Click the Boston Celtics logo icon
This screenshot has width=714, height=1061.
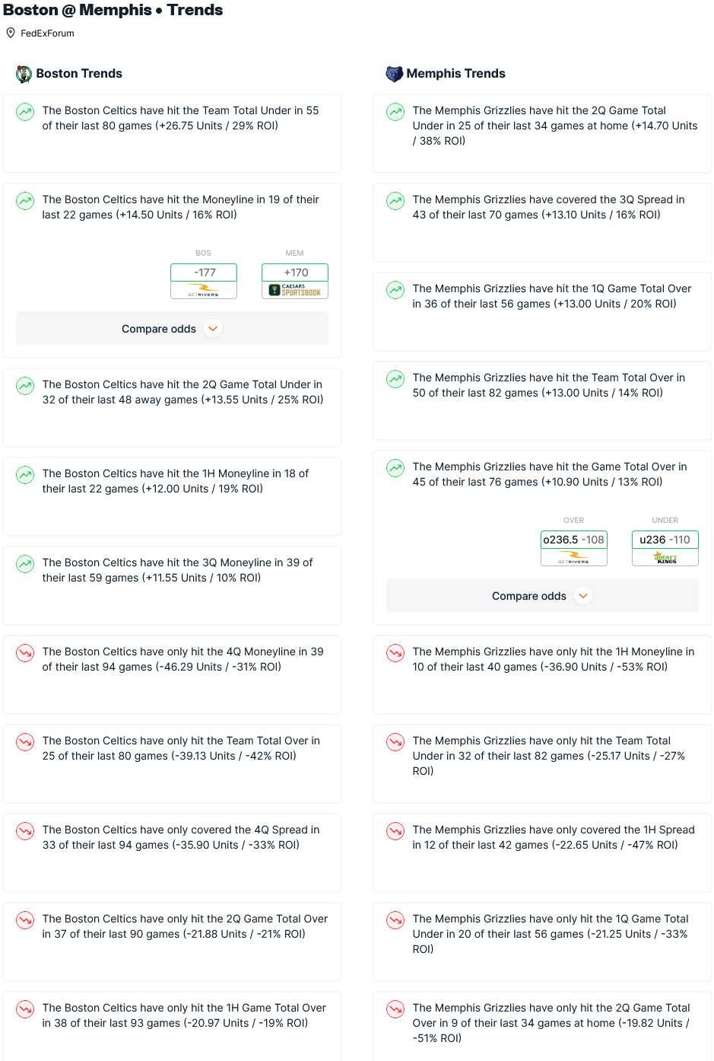24,74
